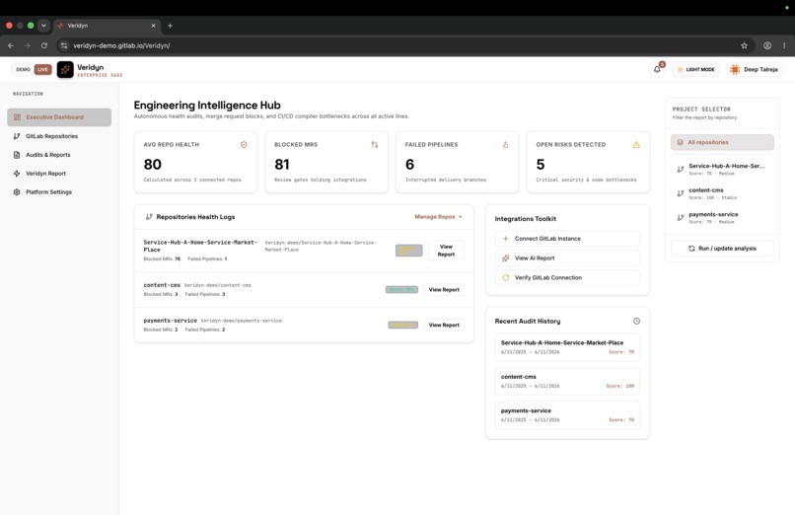Click the Project Selector panel title

point(701,109)
